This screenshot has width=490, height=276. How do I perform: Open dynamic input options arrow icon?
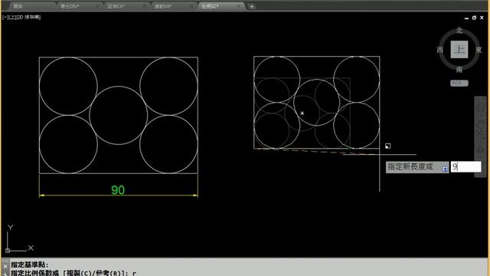coord(445,169)
